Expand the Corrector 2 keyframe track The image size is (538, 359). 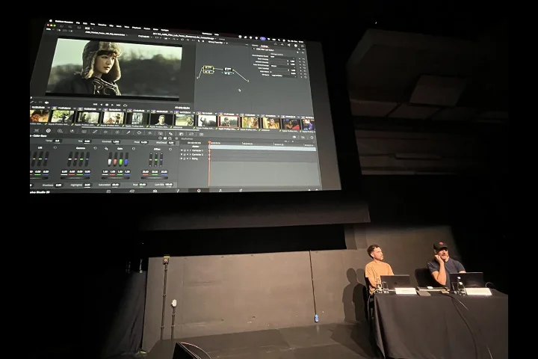[x=189, y=155]
